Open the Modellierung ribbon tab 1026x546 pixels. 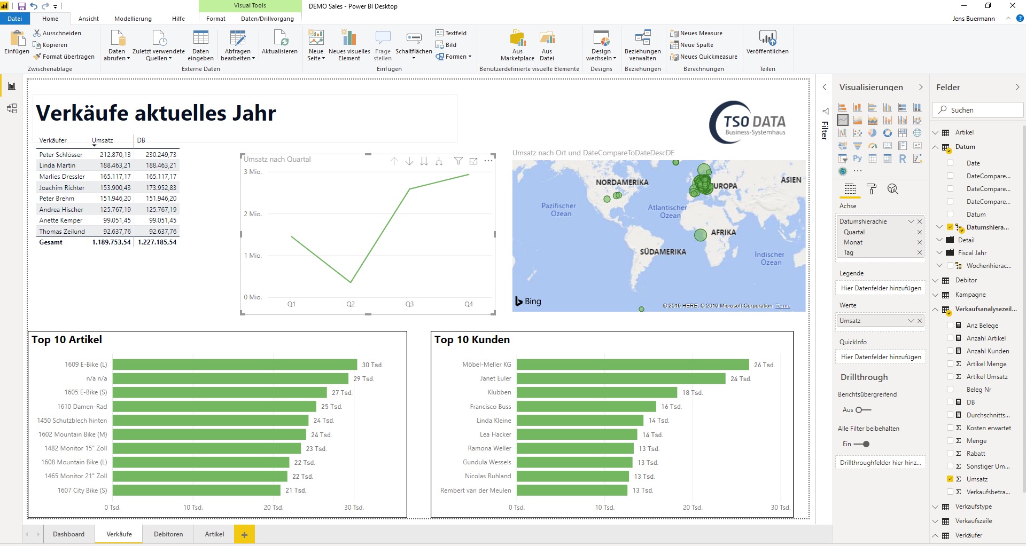[x=133, y=19]
